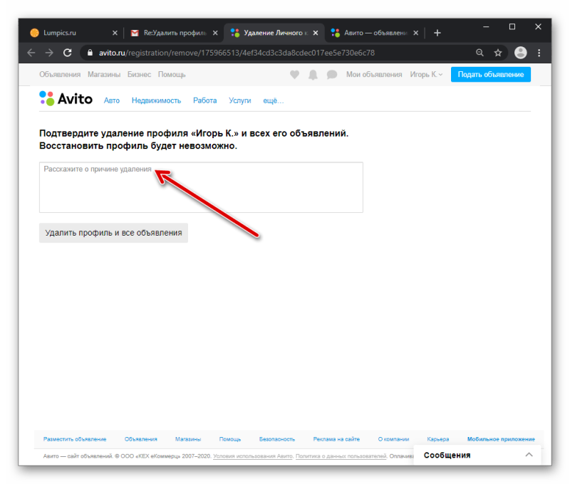Screen dimensions: 570x484
Task: Minimize the browser window
Action: coord(486,27)
